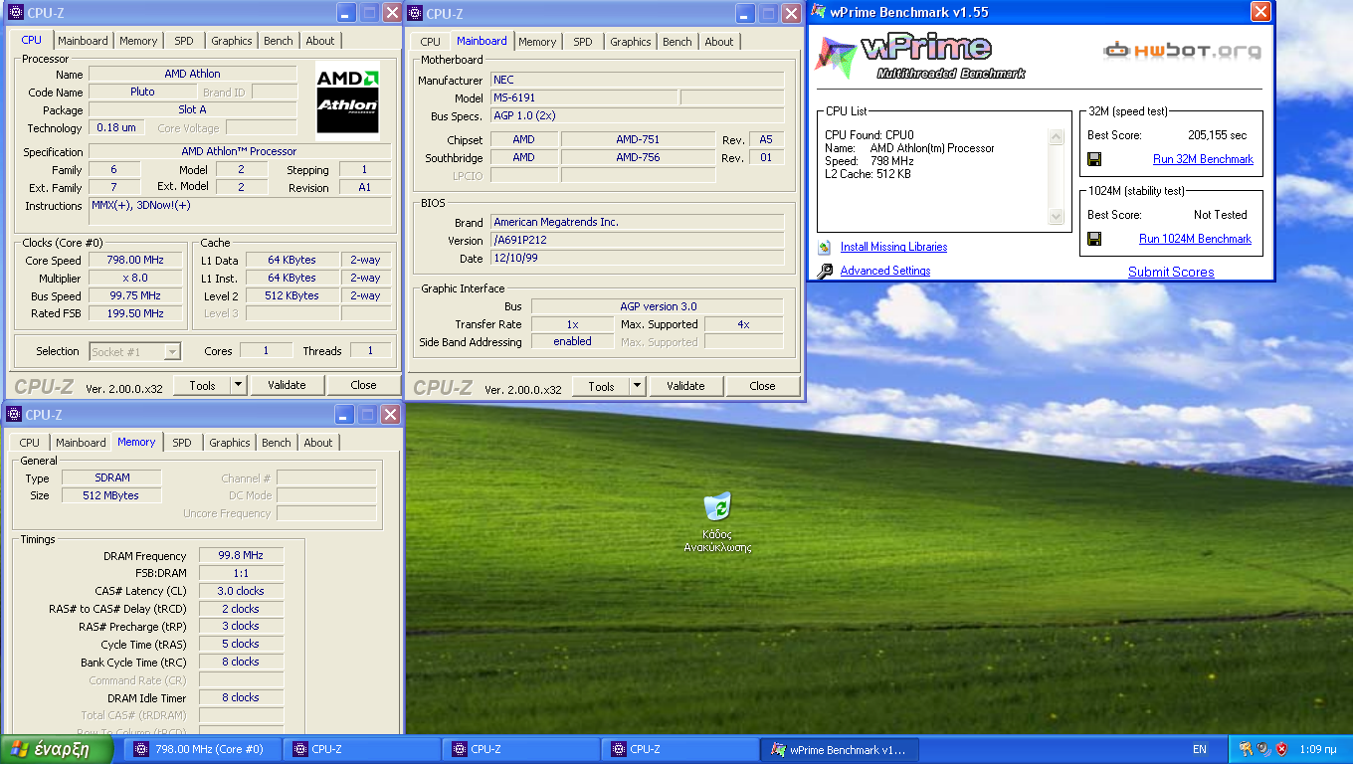
Task: Open the About tab in the CPU window
Action: [x=320, y=41]
